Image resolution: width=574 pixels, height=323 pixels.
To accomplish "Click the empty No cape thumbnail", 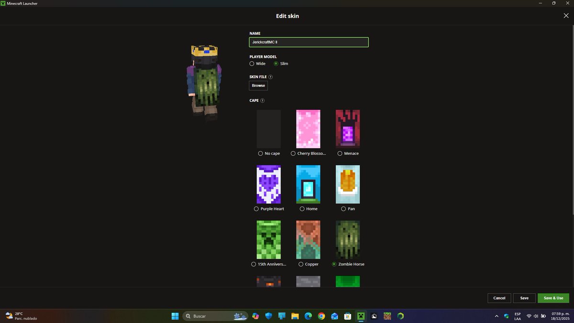I will 269,129.
